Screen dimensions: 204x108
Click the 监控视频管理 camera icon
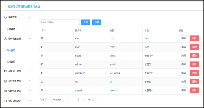click(5, 101)
